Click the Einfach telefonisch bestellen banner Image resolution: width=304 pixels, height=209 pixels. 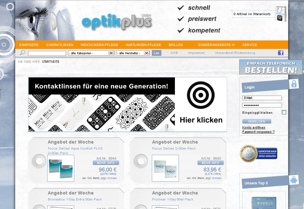[271, 67]
